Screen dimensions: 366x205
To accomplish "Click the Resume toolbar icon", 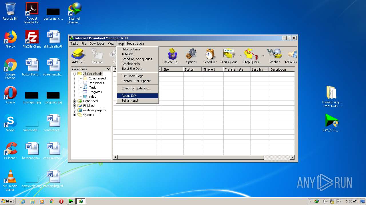I will coord(97,56).
